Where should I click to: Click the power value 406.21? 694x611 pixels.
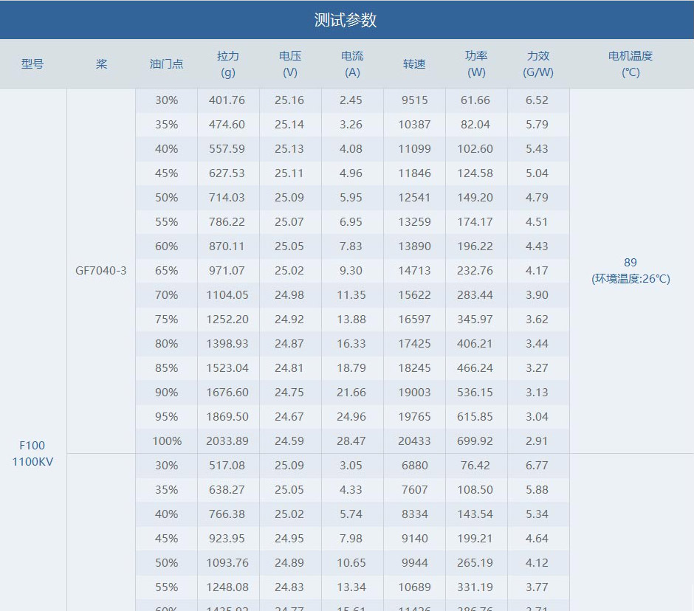pyautogui.click(x=475, y=343)
